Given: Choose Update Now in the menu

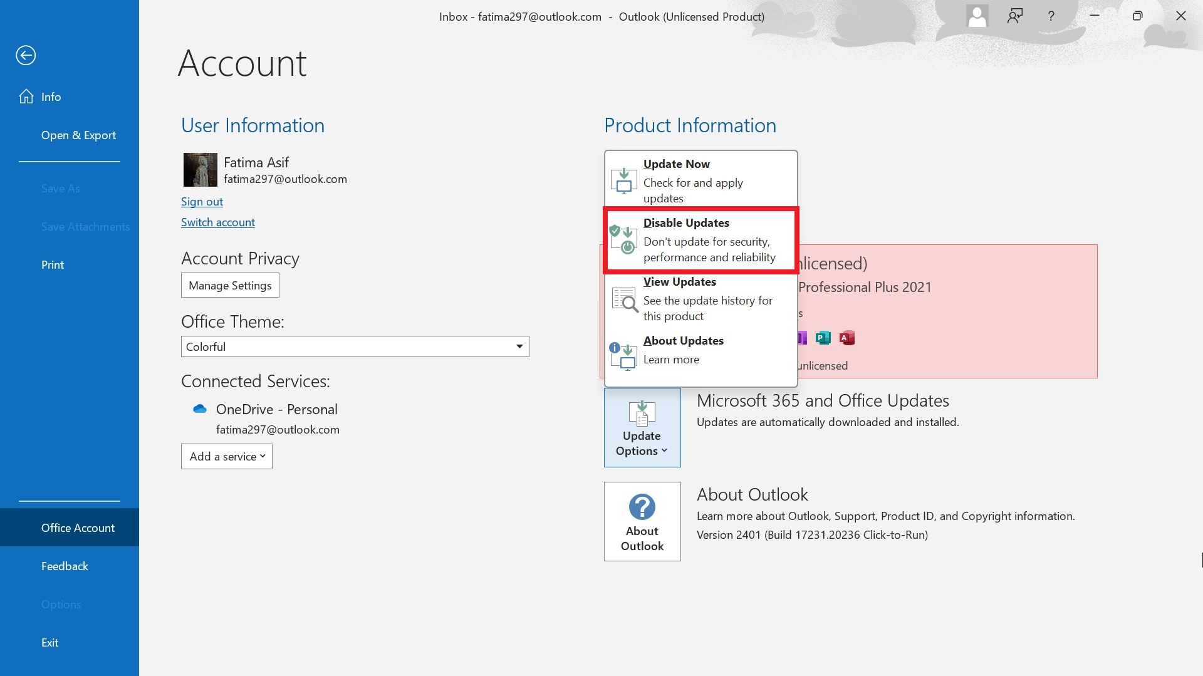Looking at the screenshot, I should [x=700, y=180].
